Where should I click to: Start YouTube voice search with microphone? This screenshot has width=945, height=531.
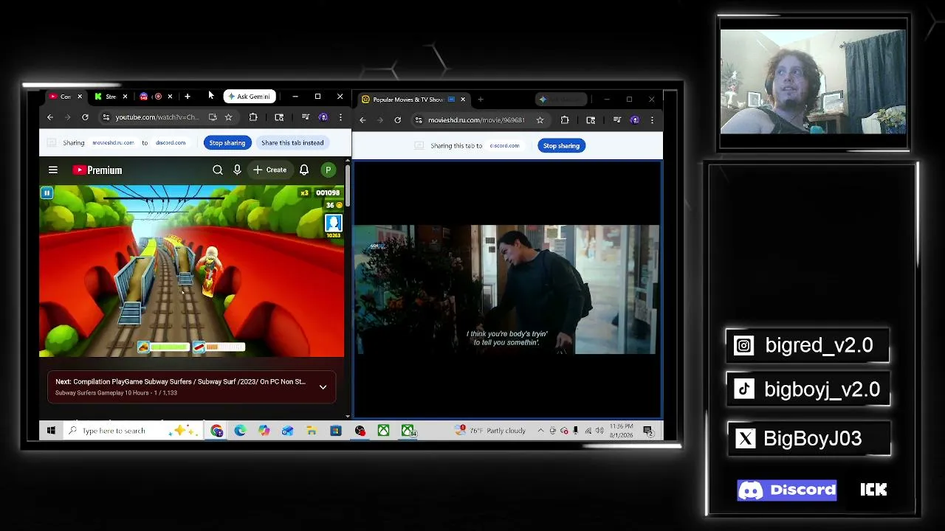237,170
